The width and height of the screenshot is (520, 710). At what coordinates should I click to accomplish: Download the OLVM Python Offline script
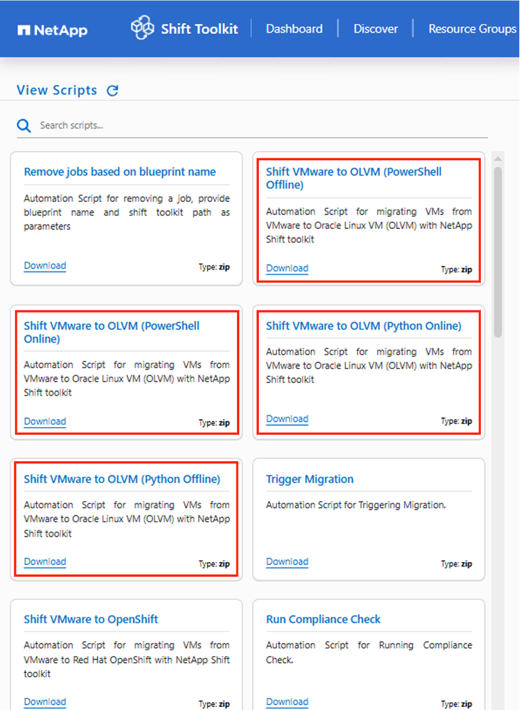coord(45,561)
